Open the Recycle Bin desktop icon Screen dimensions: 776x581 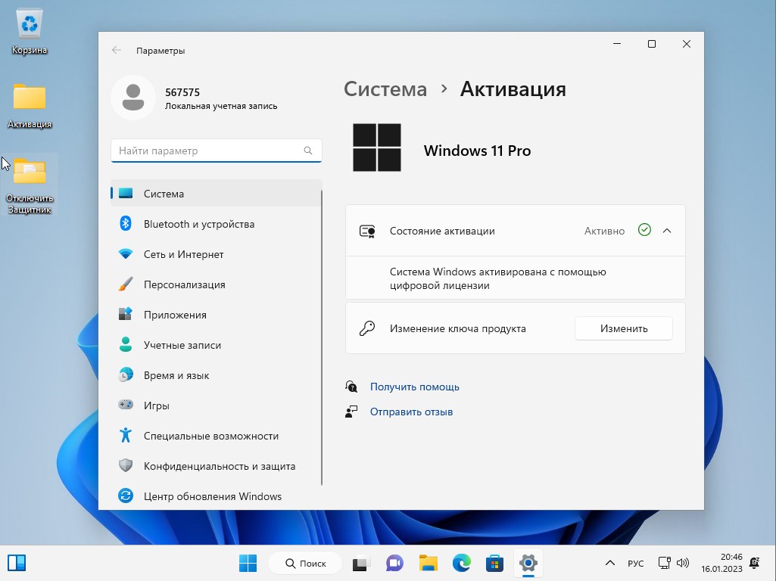click(30, 32)
